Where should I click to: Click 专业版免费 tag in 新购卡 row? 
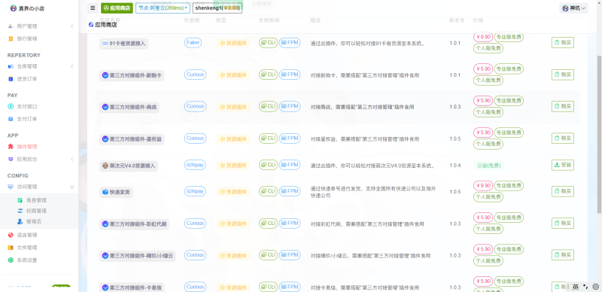click(x=509, y=69)
